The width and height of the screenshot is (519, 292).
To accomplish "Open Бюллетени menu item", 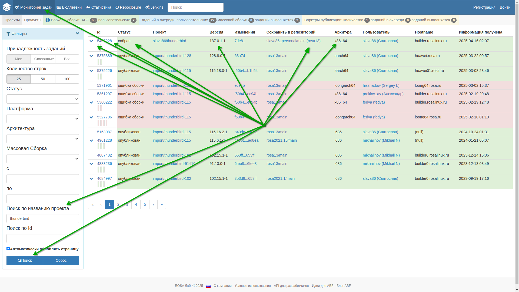I will click(69, 7).
